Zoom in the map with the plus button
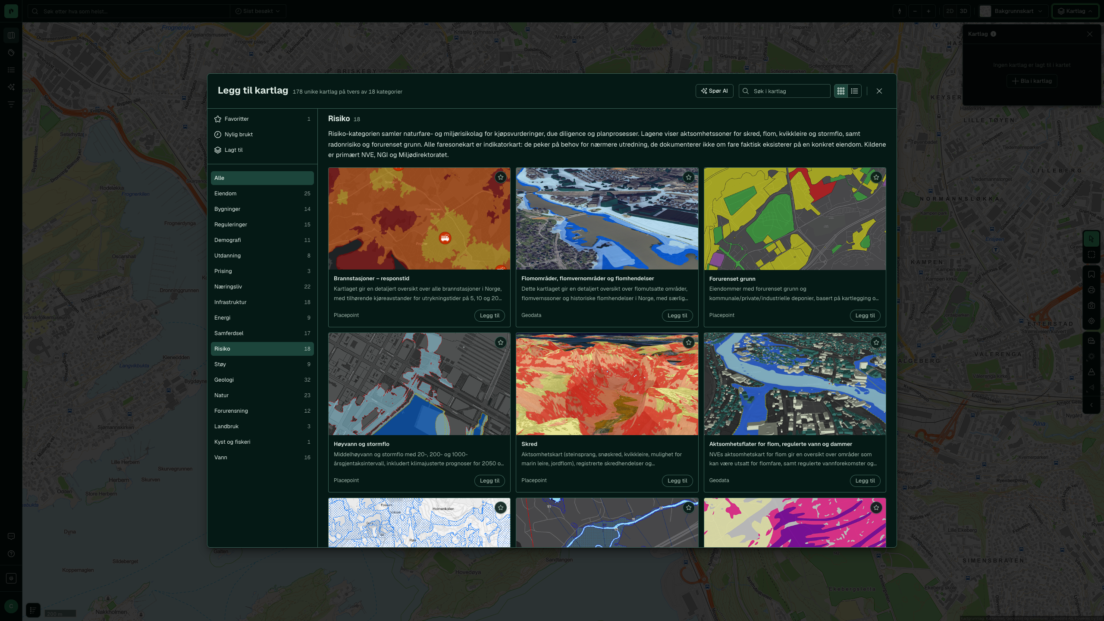This screenshot has height=621, width=1104. click(928, 11)
